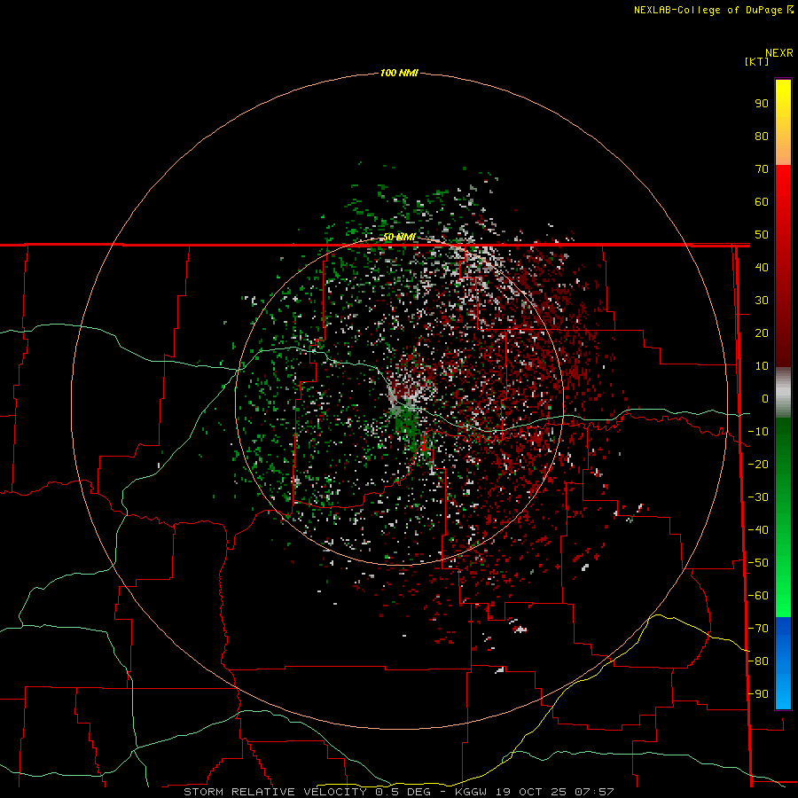The image size is (798, 798).
Task: Click the -90 scale value
Action: pos(758,694)
